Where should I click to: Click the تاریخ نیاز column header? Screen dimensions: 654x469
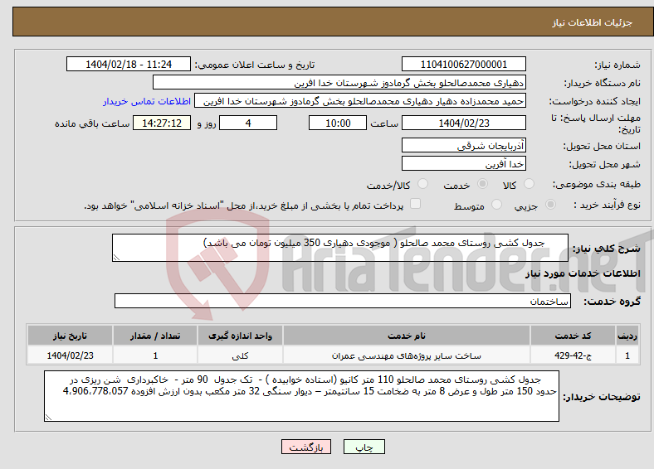click(70, 336)
